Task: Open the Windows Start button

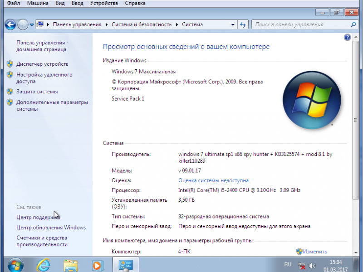Action: point(15,265)
